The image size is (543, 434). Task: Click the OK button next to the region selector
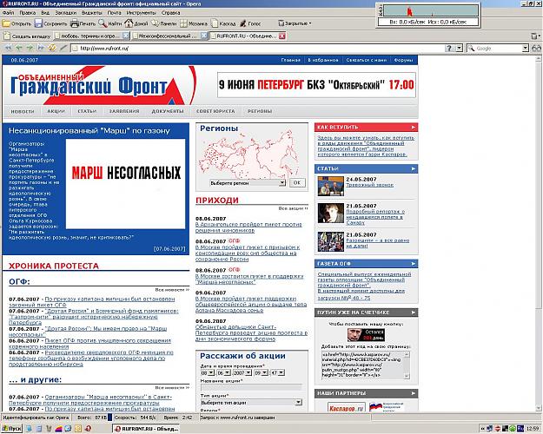coord(297,183)
